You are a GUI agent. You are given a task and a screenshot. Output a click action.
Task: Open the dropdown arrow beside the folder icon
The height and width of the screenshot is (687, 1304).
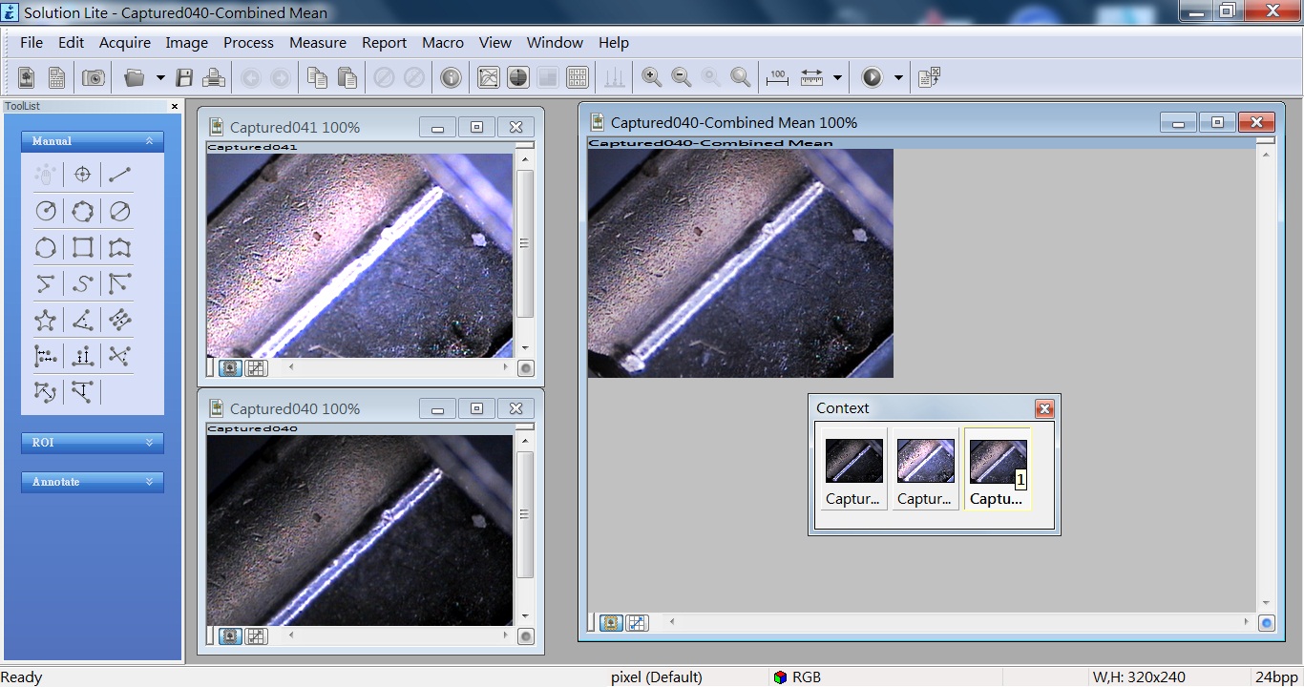160,78
